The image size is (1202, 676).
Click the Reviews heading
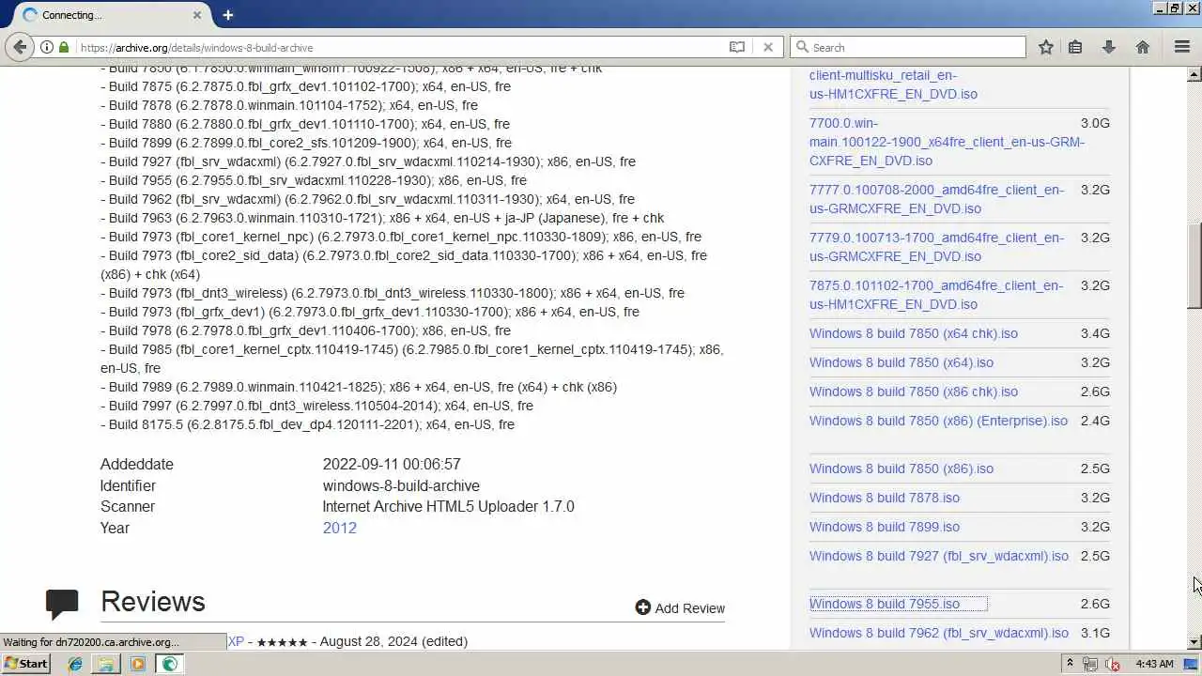(153, 602)
